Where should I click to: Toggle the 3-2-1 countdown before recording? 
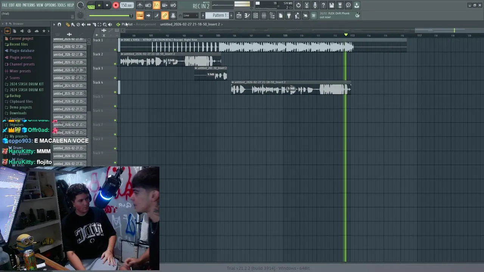(x=156, y=5)
